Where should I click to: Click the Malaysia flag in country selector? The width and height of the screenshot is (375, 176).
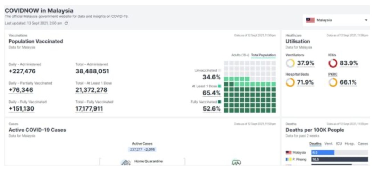pyautogui.click(x=310, y=20)
